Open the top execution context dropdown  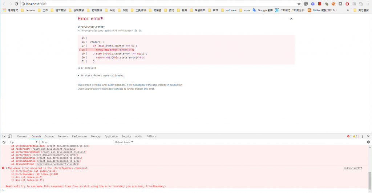(24, 142)
